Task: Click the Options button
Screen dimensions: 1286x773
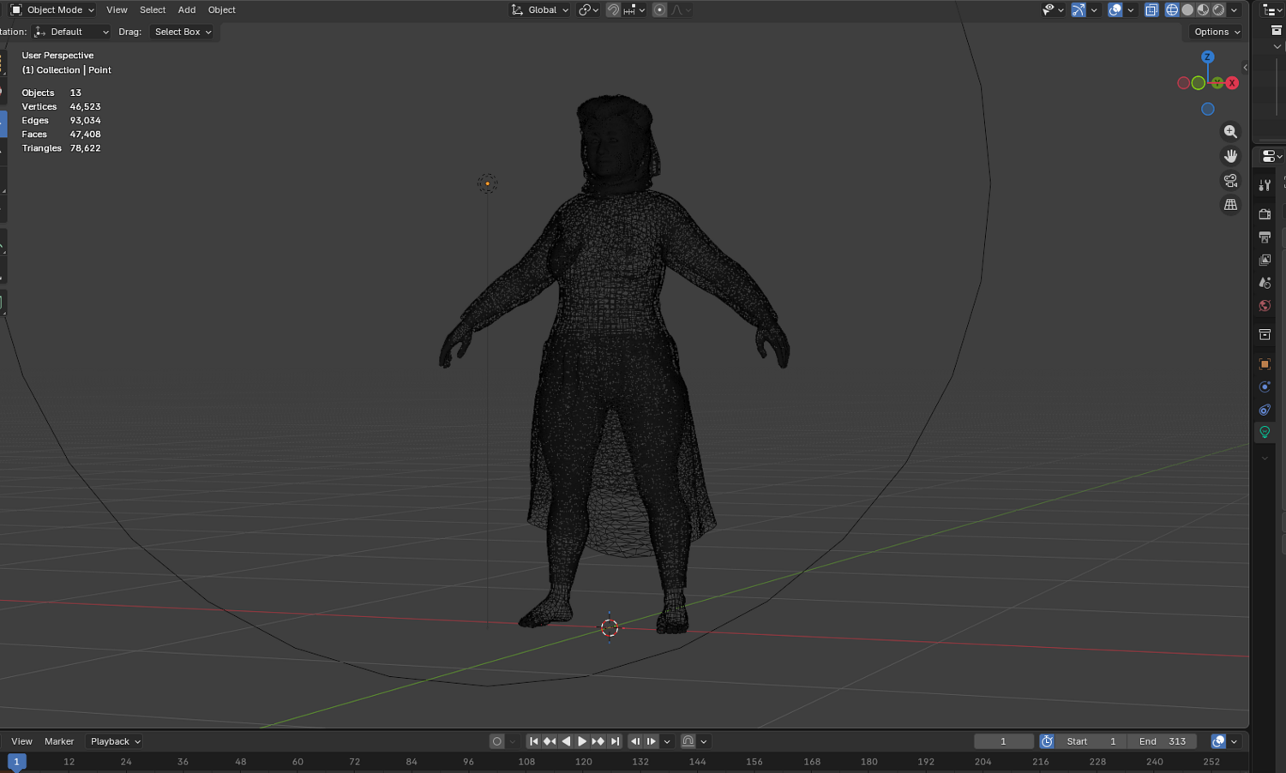Action: pyautogui.click(x=1217, y=32)
